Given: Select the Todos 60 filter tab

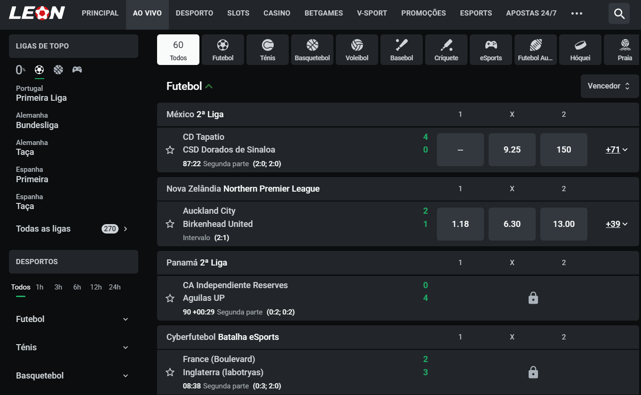Looking at the screenshot, I should pyautogui.click(x=178, y=49).
